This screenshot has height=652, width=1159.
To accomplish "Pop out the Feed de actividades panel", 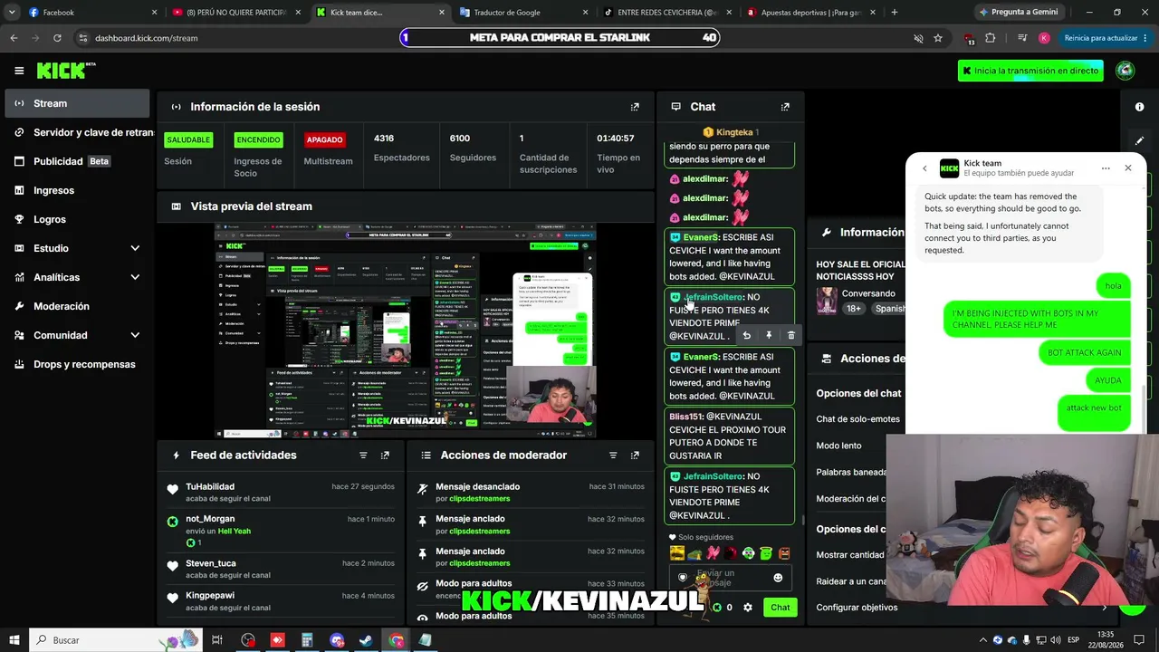I will [385, 455].
